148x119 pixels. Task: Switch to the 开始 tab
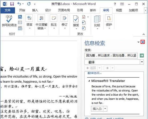click(x=22, y=10)
